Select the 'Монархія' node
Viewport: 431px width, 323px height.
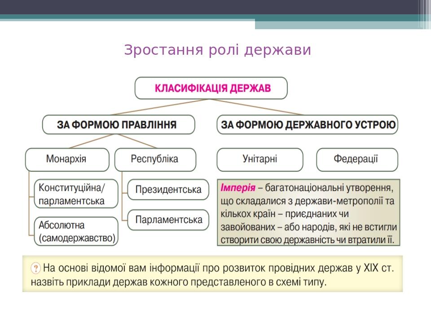pos(67,160)
